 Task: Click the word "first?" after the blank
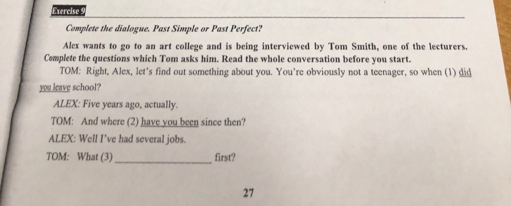pyautogui.click(x=225, y=157)
